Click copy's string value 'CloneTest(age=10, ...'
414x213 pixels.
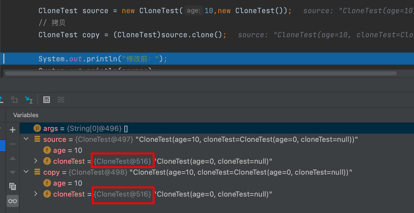(x=241, y=172)
